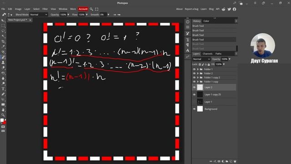Select the Zoom tool in left toolbar

(3, 115)
